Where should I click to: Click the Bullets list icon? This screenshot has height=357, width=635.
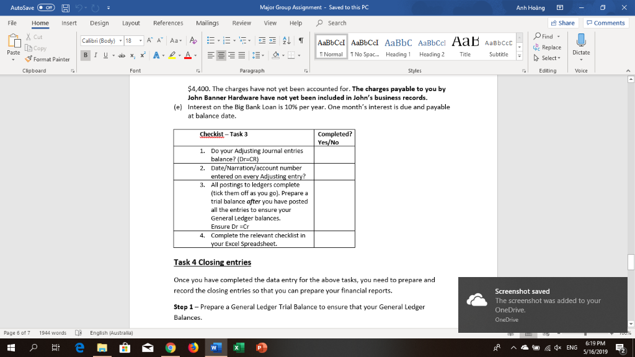tap(211, 40)
